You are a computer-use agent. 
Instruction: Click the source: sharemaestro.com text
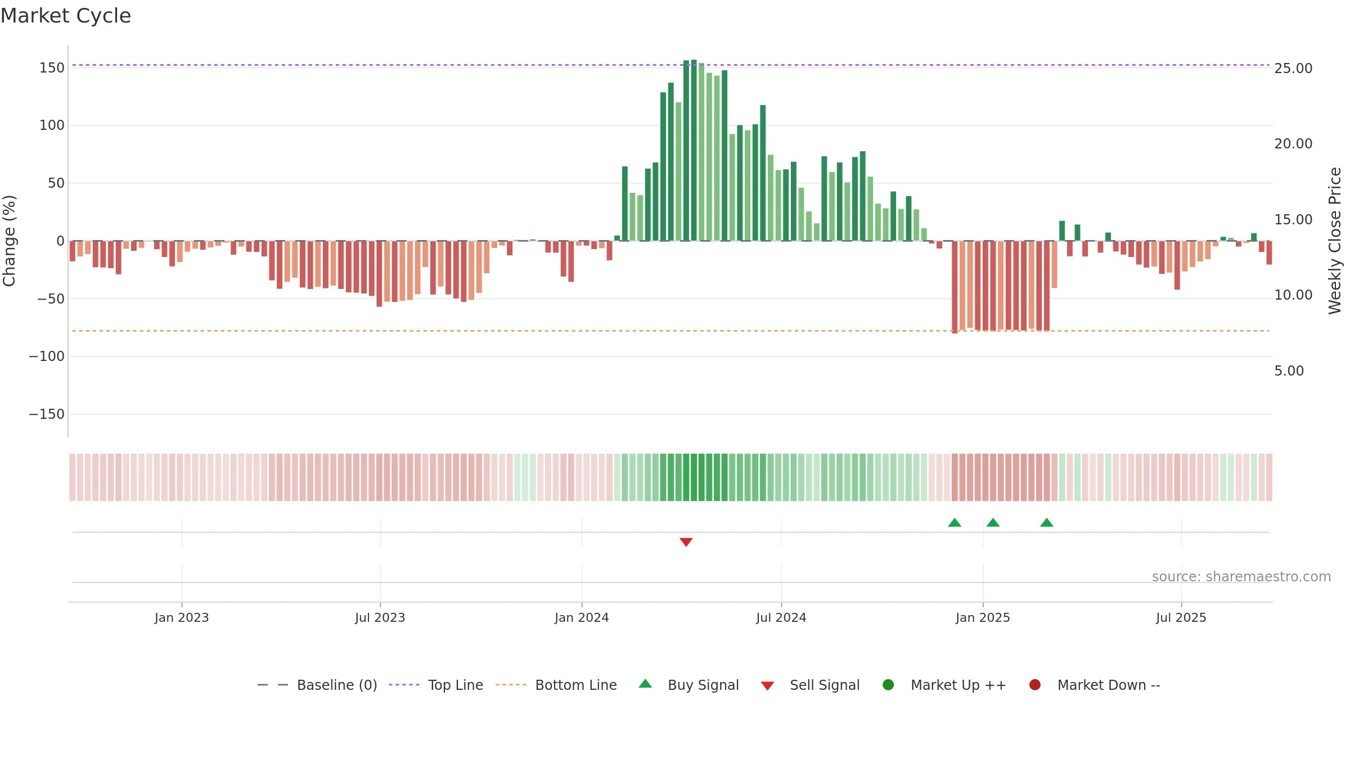pos(1241,577)
